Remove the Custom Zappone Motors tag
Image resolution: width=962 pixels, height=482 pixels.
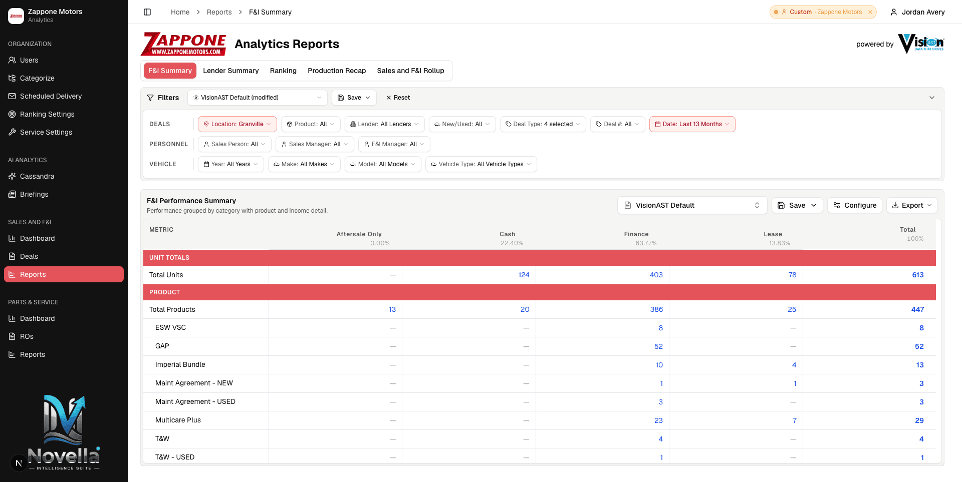point(870,12)
